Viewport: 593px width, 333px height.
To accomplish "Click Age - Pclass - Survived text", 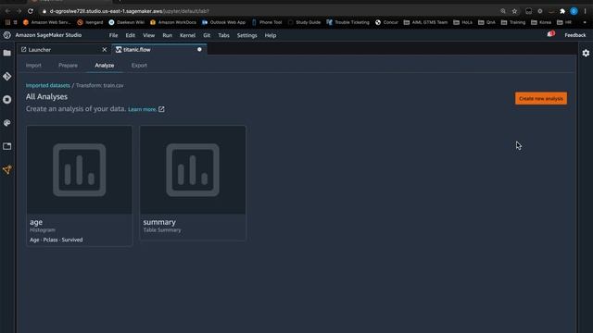I will (x=56, y=240).
